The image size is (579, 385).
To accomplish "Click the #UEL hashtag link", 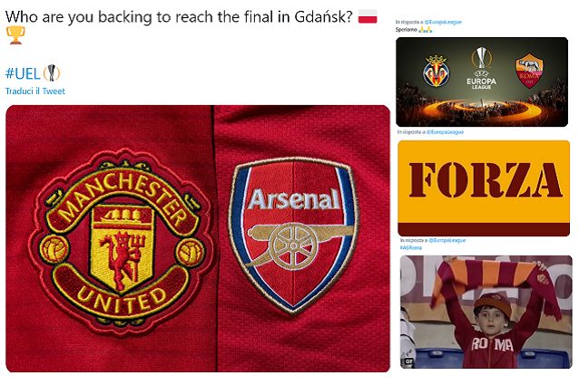I will pyautogui.click(x=23, y=73).
